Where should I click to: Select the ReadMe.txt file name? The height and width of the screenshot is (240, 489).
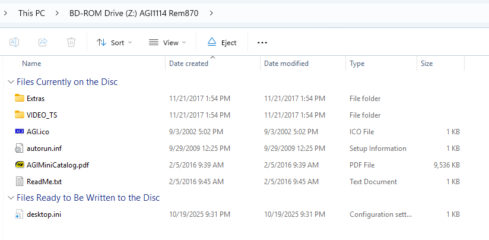45,182
